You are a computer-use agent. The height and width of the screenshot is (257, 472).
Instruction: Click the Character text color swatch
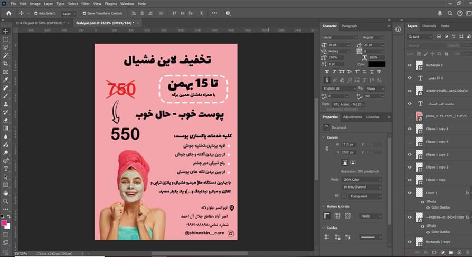(x=376, y=64)
